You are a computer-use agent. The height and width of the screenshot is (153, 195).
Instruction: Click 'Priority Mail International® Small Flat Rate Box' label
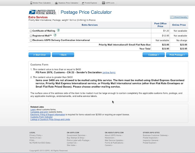point(125,45)
